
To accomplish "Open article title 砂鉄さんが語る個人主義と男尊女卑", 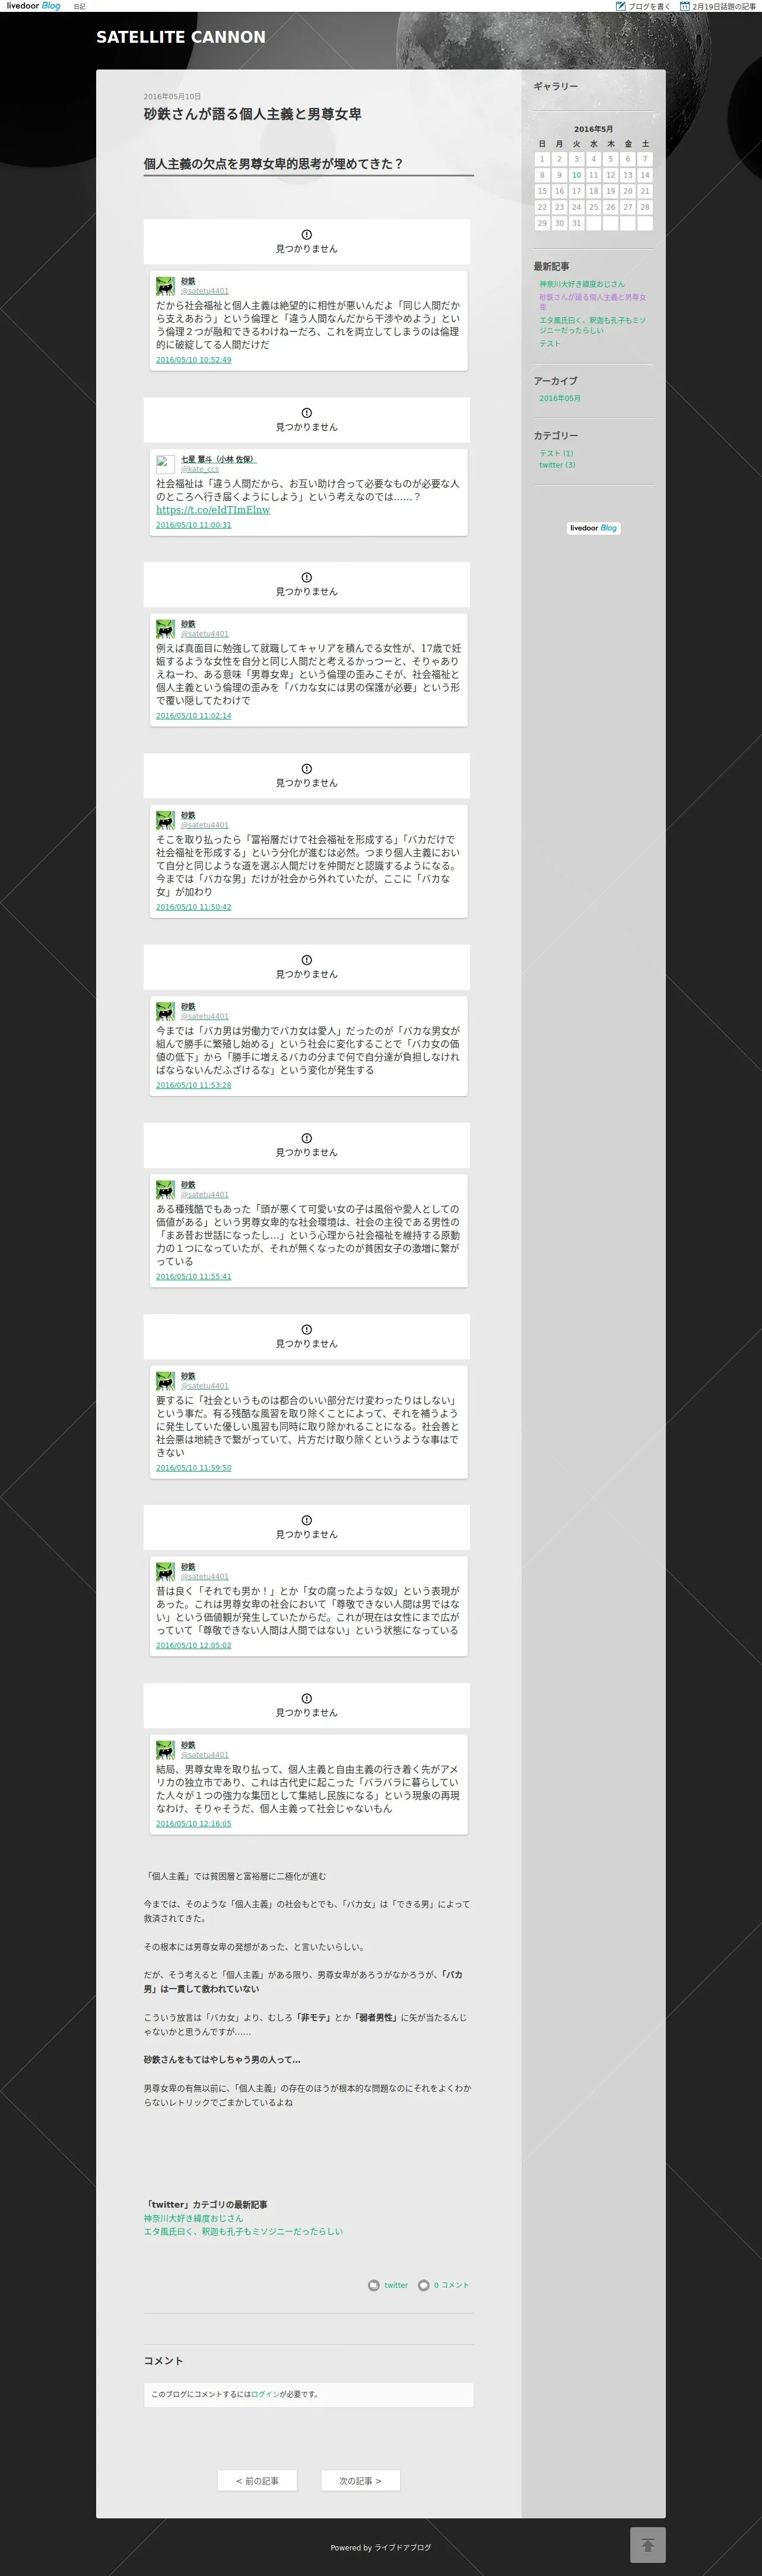I will [253, 114].
